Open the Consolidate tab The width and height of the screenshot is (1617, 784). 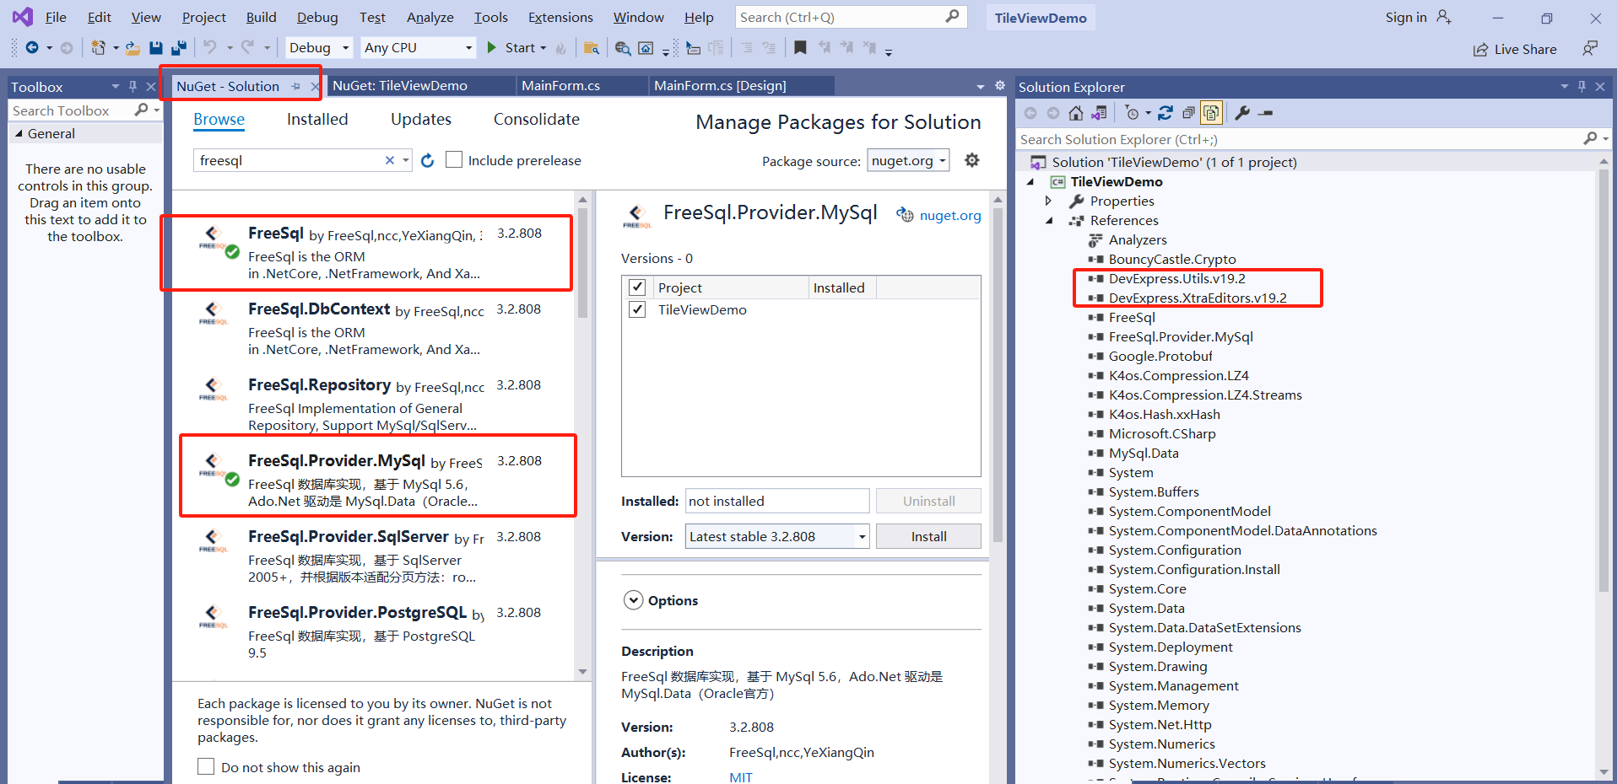pos(537,119)
